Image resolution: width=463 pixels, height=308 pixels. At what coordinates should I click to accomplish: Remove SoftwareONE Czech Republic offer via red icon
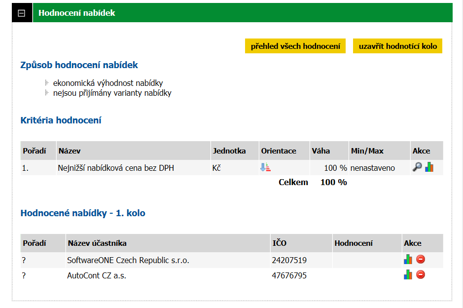[x=421, y=259]
